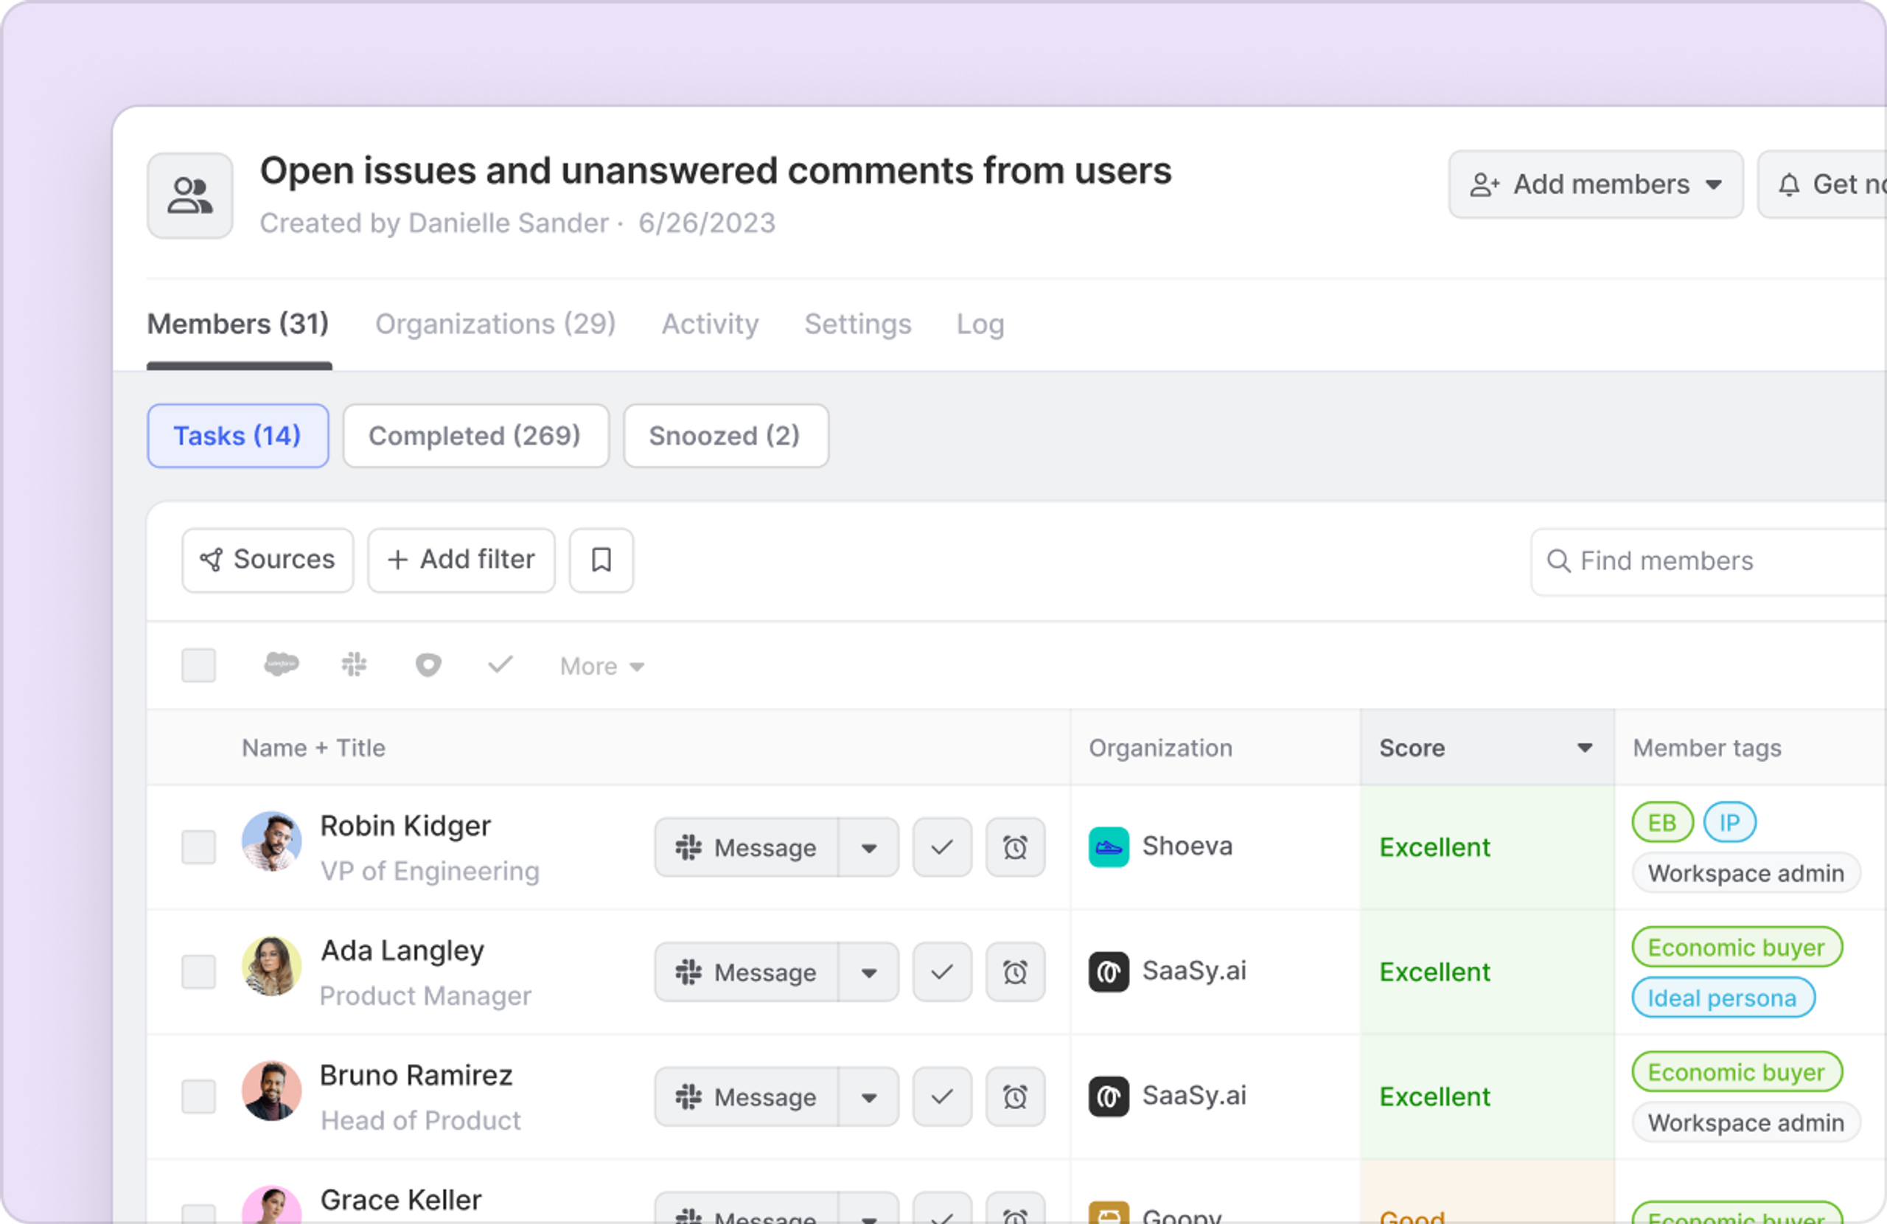Click the Slack icon in bulk actions toolbar
This screenshot has height=1224, width=1887.
pos(354,664)
